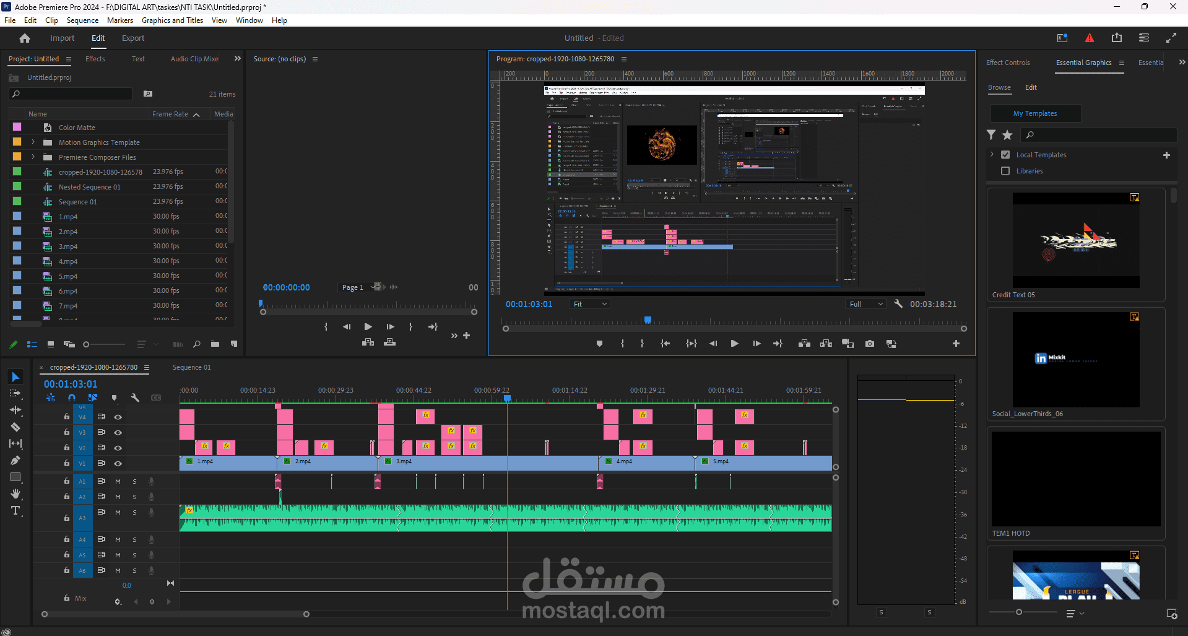Open timeline display settings wrench
This screenshot has width=1188, height=636.
pos(135,398)
